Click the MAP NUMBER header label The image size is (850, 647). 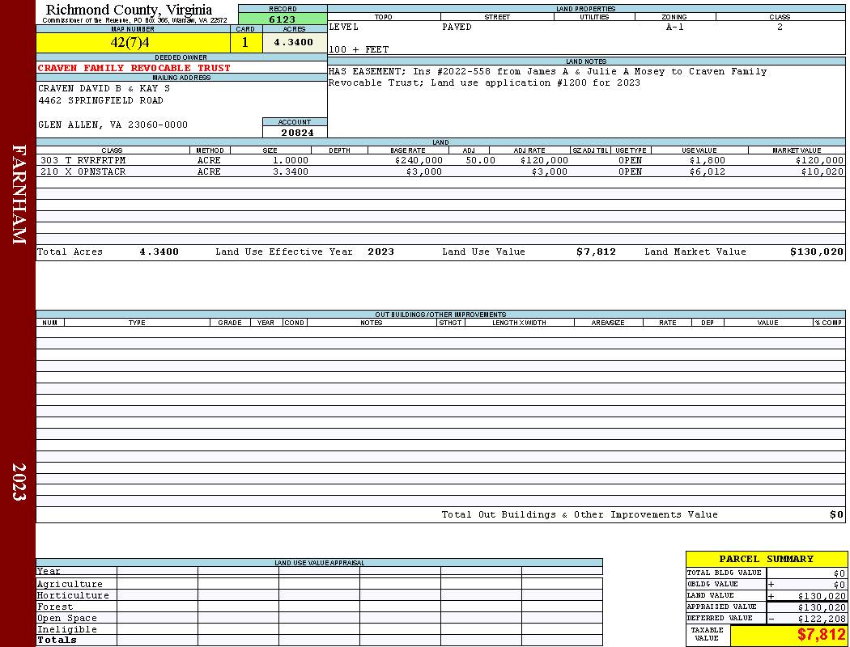(x=133, y=29)
